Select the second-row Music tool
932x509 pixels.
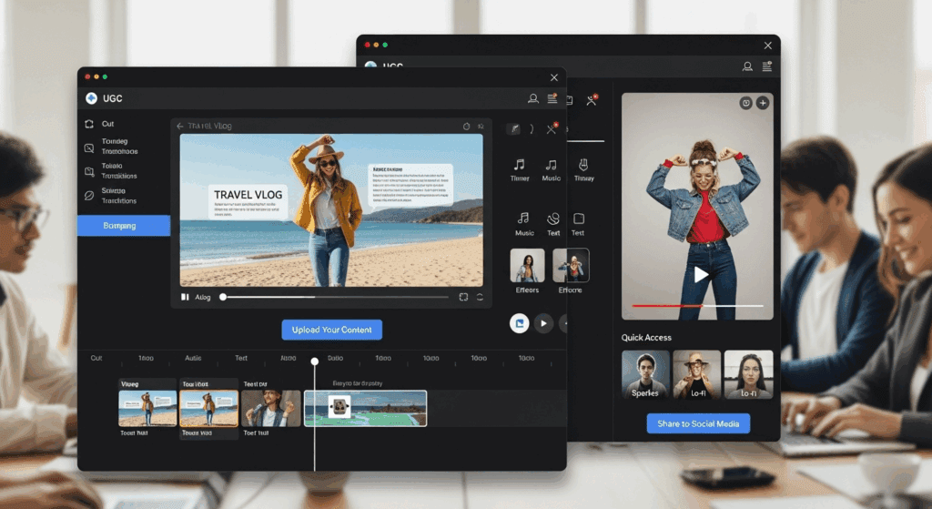pos(523,224)
